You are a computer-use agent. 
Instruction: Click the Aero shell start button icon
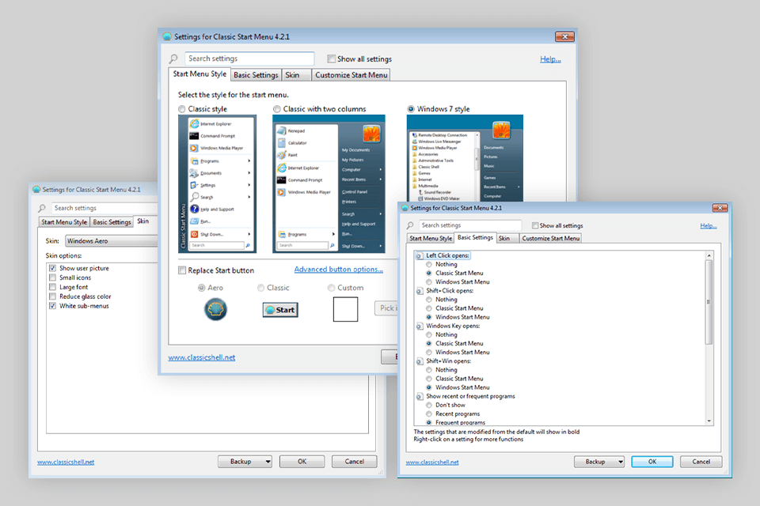tap(215, 309)
